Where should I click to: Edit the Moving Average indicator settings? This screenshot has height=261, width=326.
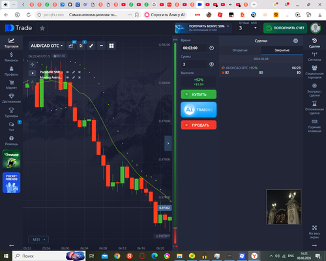(74, 78)
